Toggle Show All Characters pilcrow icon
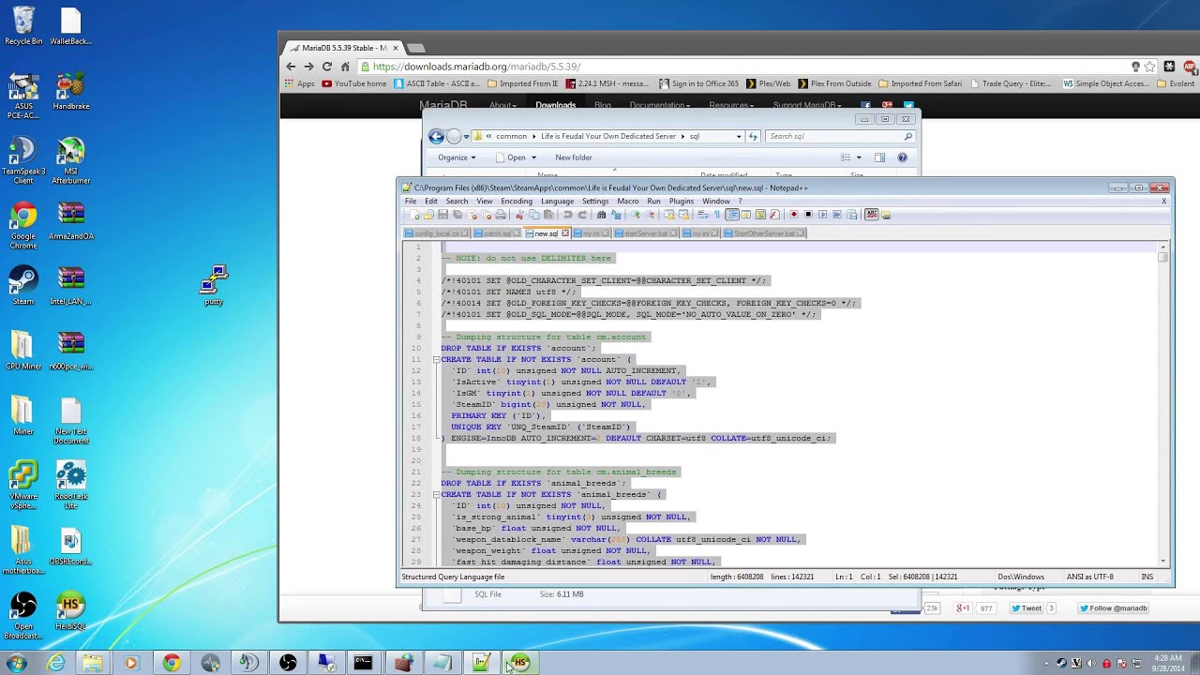 717,214
